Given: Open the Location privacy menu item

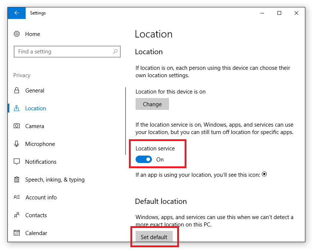Looking at the screenshot, I should (35, 108).
